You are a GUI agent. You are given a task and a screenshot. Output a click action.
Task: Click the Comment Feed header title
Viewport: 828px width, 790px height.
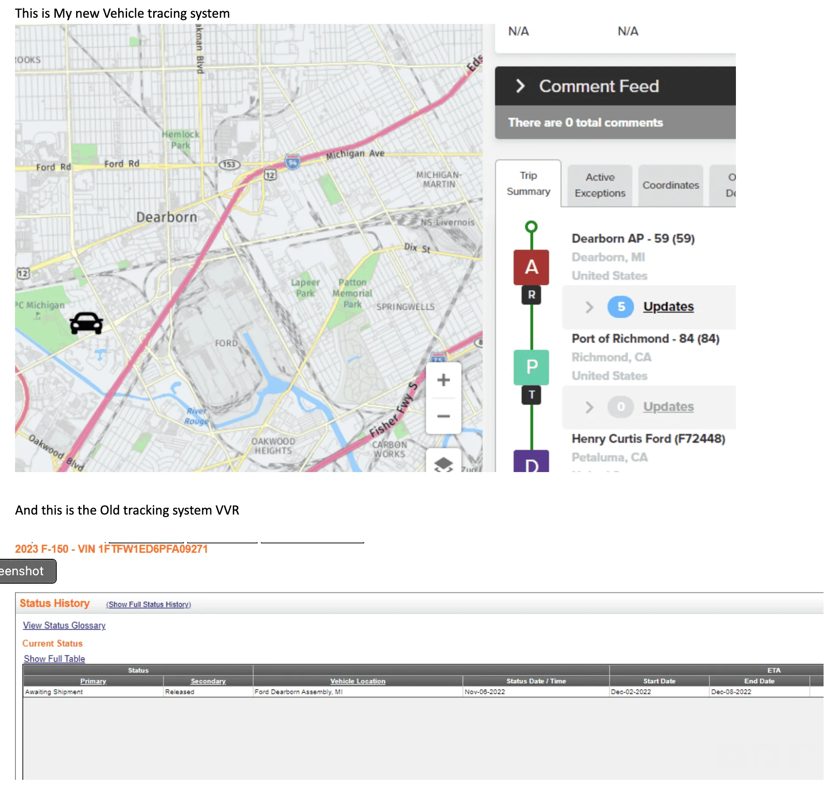pyautogui.click(x=599, y=86)
